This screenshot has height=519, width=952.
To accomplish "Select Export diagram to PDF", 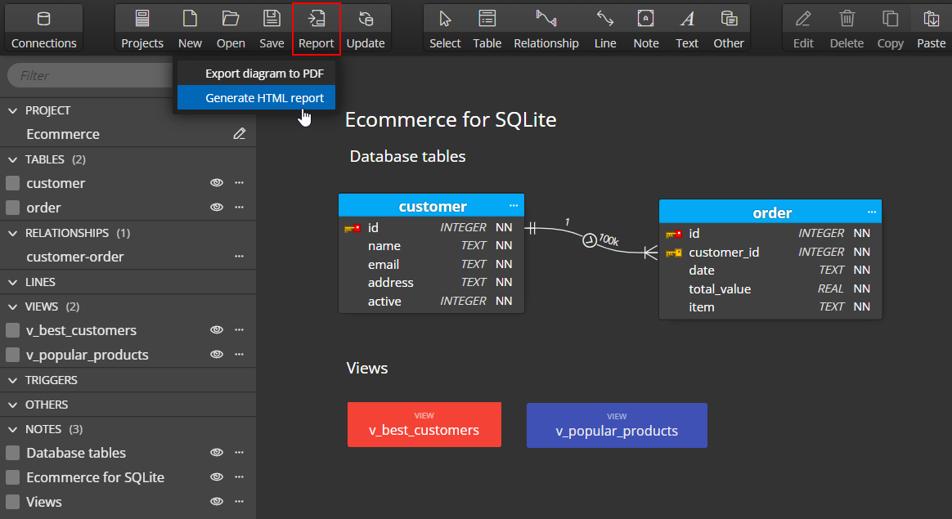I will pos(264,74).
